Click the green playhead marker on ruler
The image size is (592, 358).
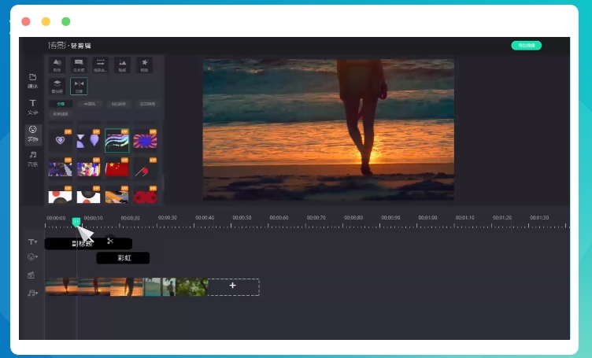point(76,222)
